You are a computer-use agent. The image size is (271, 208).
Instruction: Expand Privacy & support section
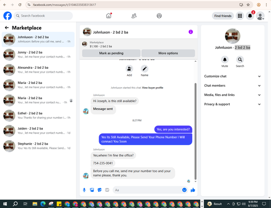(233, 104)
